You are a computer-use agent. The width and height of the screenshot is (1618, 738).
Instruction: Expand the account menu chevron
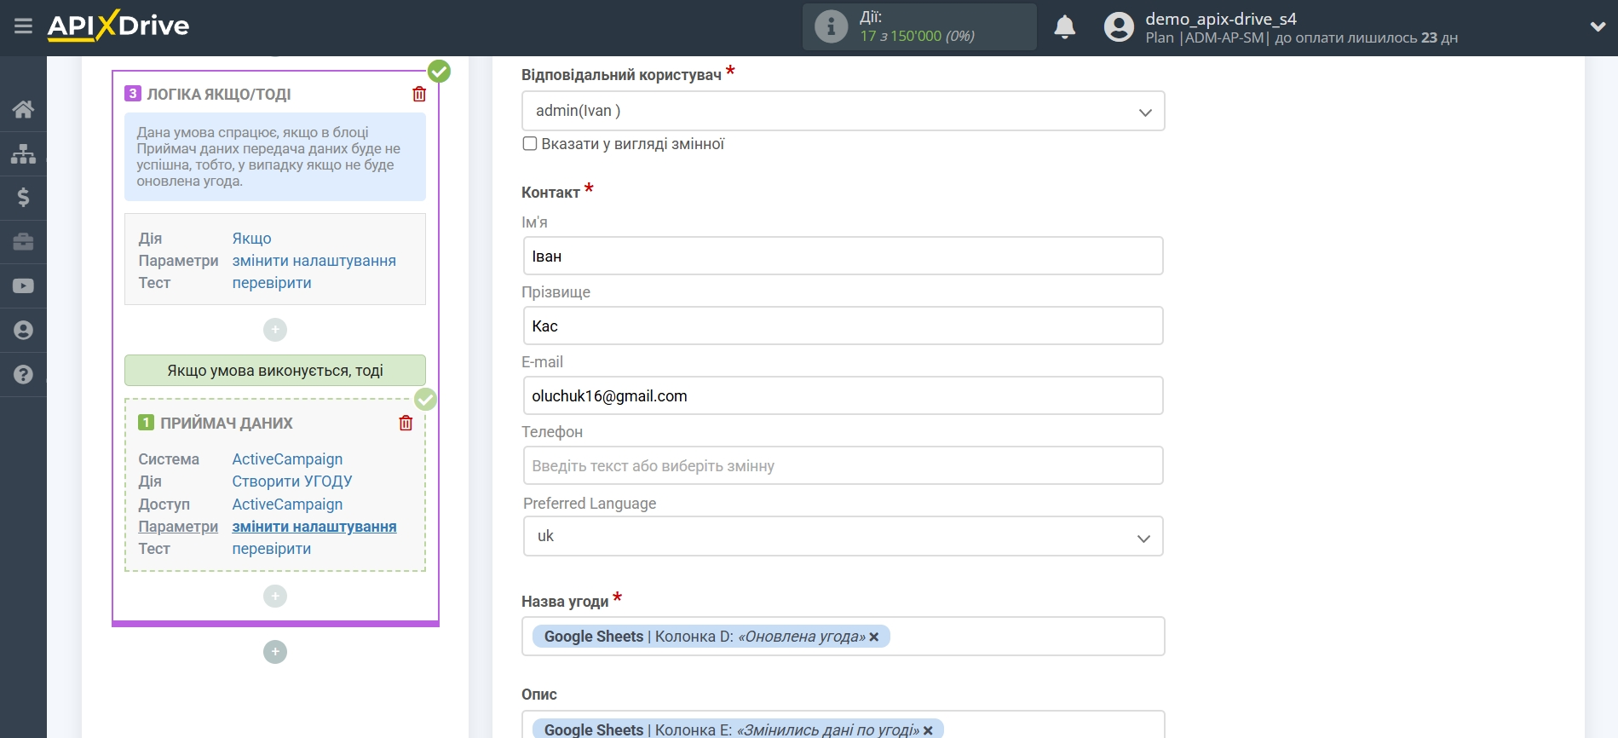(x=1598, y=26)
